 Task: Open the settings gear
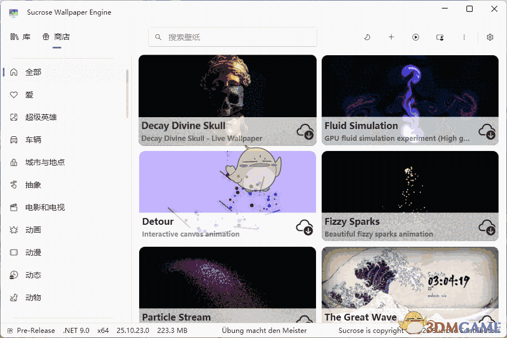click(x=490, y=37)
